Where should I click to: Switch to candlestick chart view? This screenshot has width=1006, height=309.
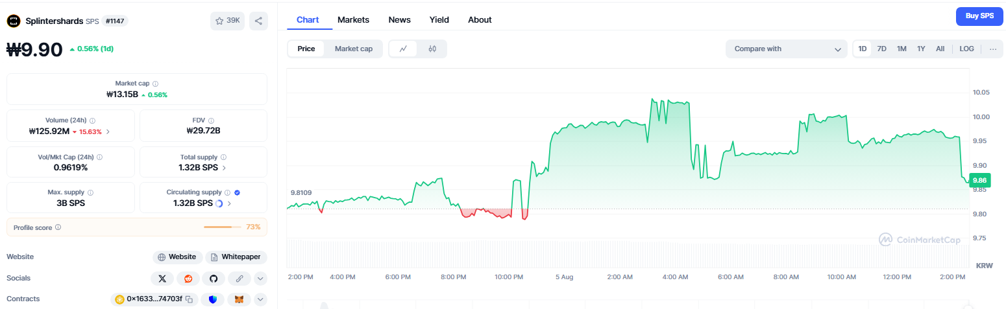pos(432,49)
